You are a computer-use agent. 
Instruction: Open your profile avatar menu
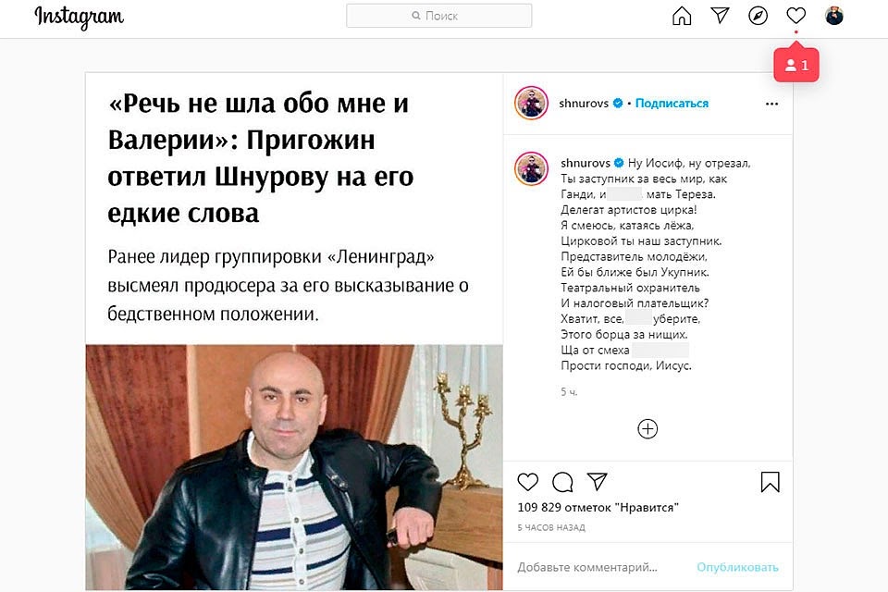click(x=834, y=16)
